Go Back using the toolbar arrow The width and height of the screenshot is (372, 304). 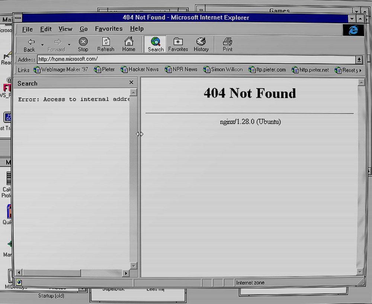(x=29, y=45)
